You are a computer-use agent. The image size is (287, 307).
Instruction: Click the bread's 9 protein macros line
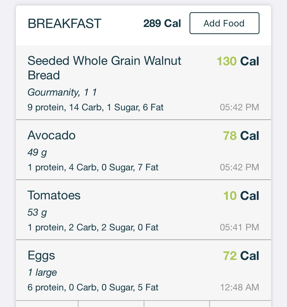click(95, 107)
